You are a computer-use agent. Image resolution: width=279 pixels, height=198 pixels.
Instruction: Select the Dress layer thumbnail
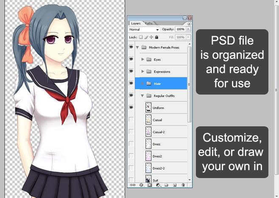pyautogui.click(x=148, y=144)
